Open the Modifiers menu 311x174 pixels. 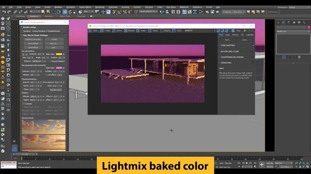tap(58, 7)
